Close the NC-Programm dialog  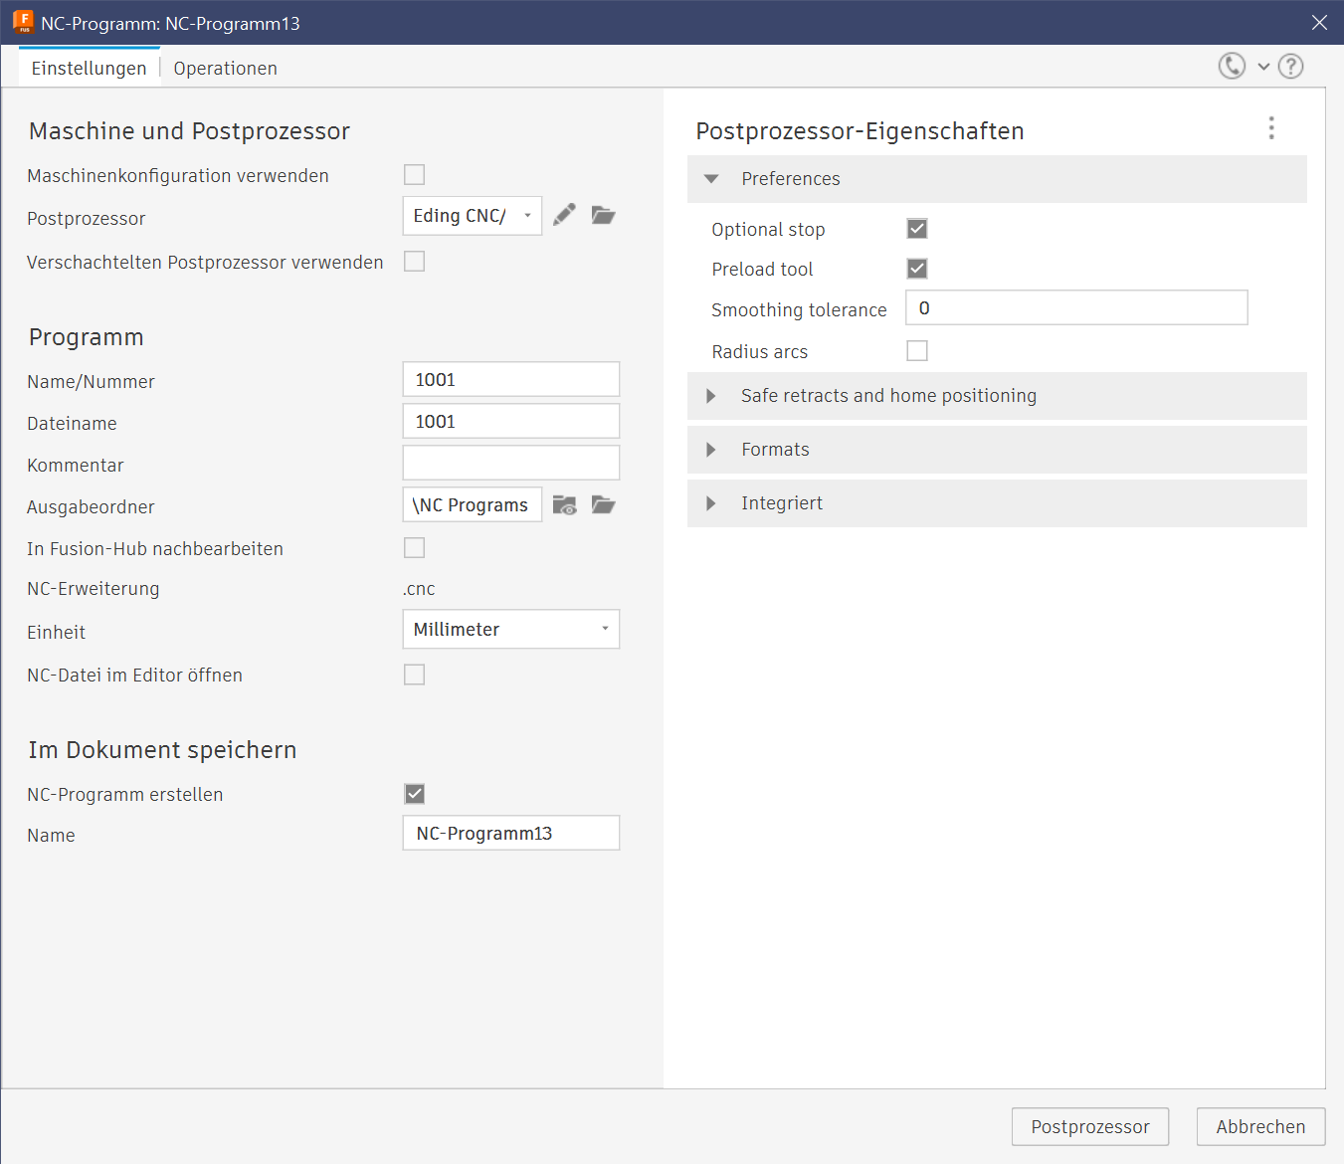tap(1319, 22)
